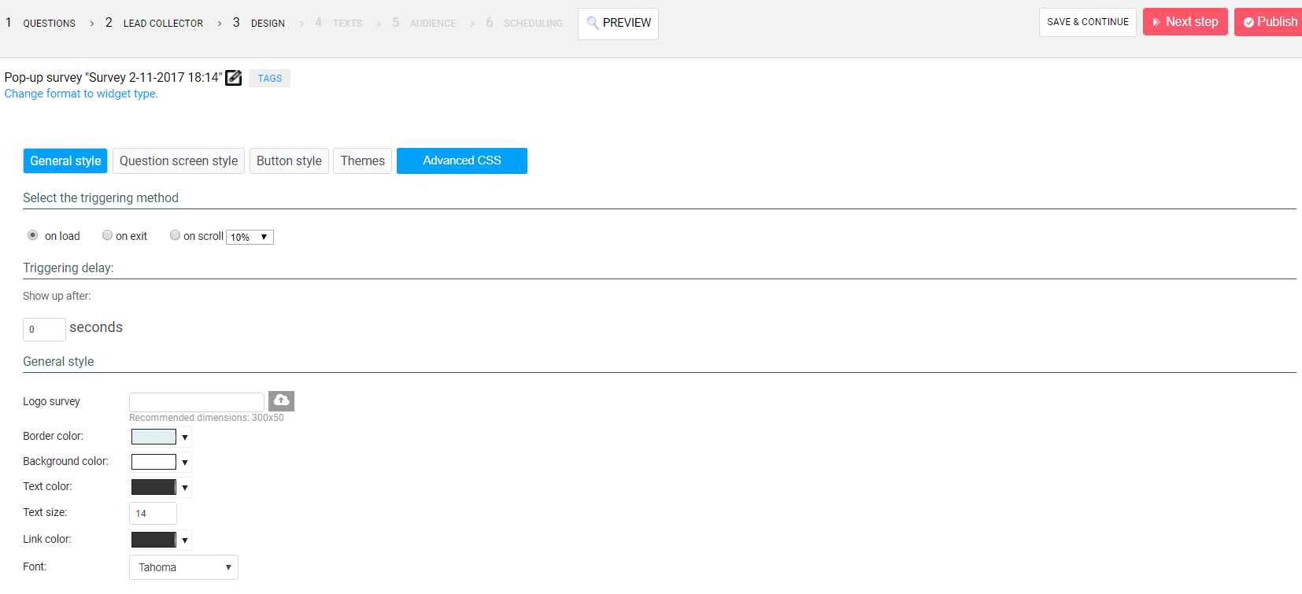
Task: Click the Advanced CSS button
Action: pyautogui.click(x=461, y=160)
